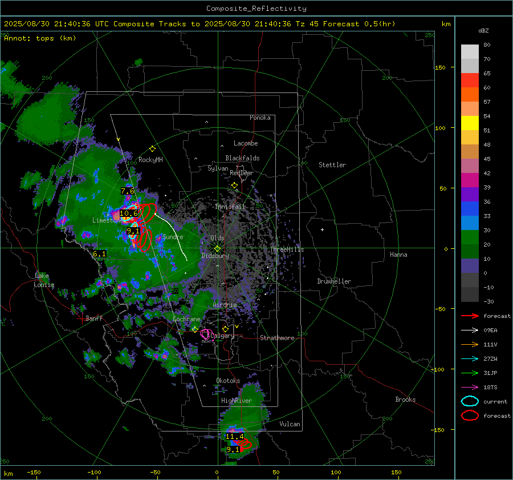Click the Blackfalds city label
The width and height of the screenshot is (513, 480).
coord(242,158)
